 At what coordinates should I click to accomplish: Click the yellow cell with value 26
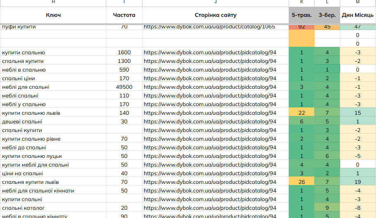click(301, 182)
